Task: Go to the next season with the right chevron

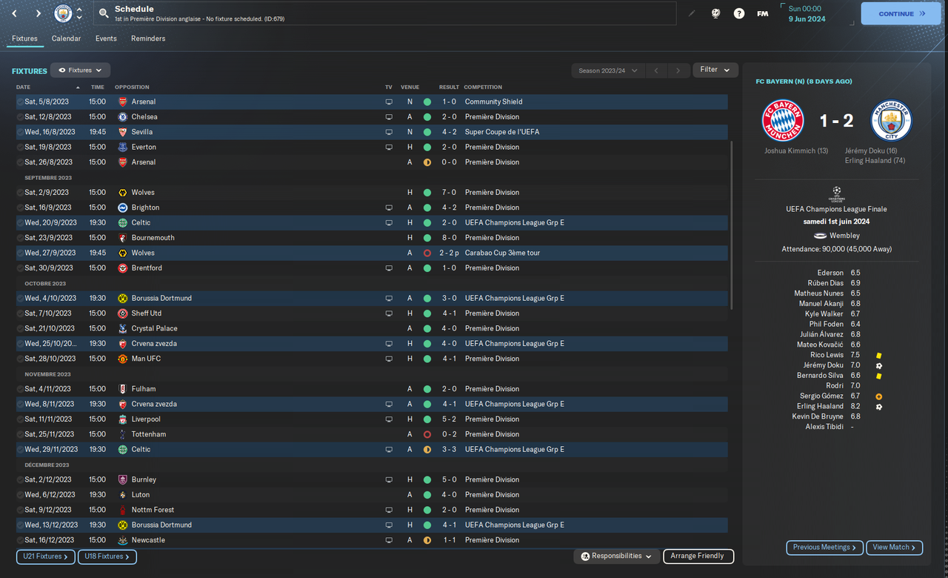Action: click(678, 70)
